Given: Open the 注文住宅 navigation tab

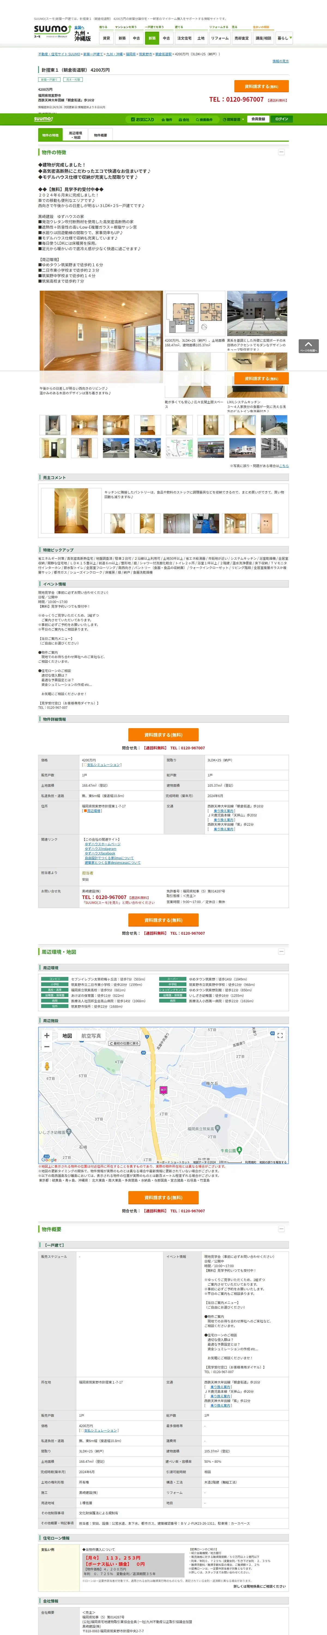Looking at the screenshot, I should tap(184, 38).
